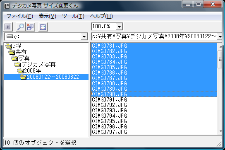
Task: Select the c:¥ root folder
Action: [x=14, y=46]
